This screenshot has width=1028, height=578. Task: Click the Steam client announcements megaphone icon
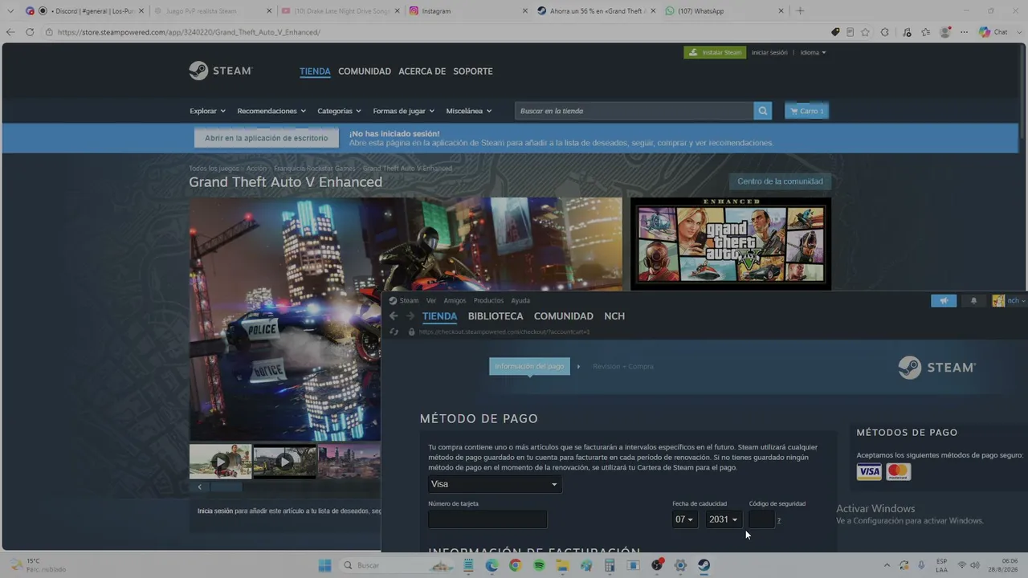pyautogui.click(x=944, y=301)
